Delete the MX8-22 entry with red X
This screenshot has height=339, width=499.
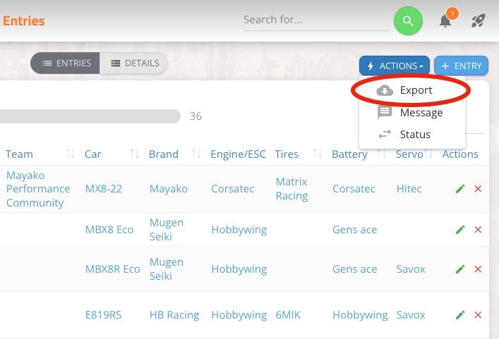[x=478, y=189]
